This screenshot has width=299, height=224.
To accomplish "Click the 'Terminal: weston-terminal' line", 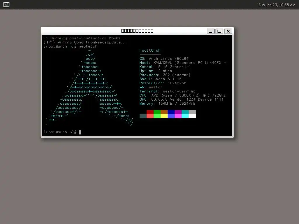I will click(168, 91).
